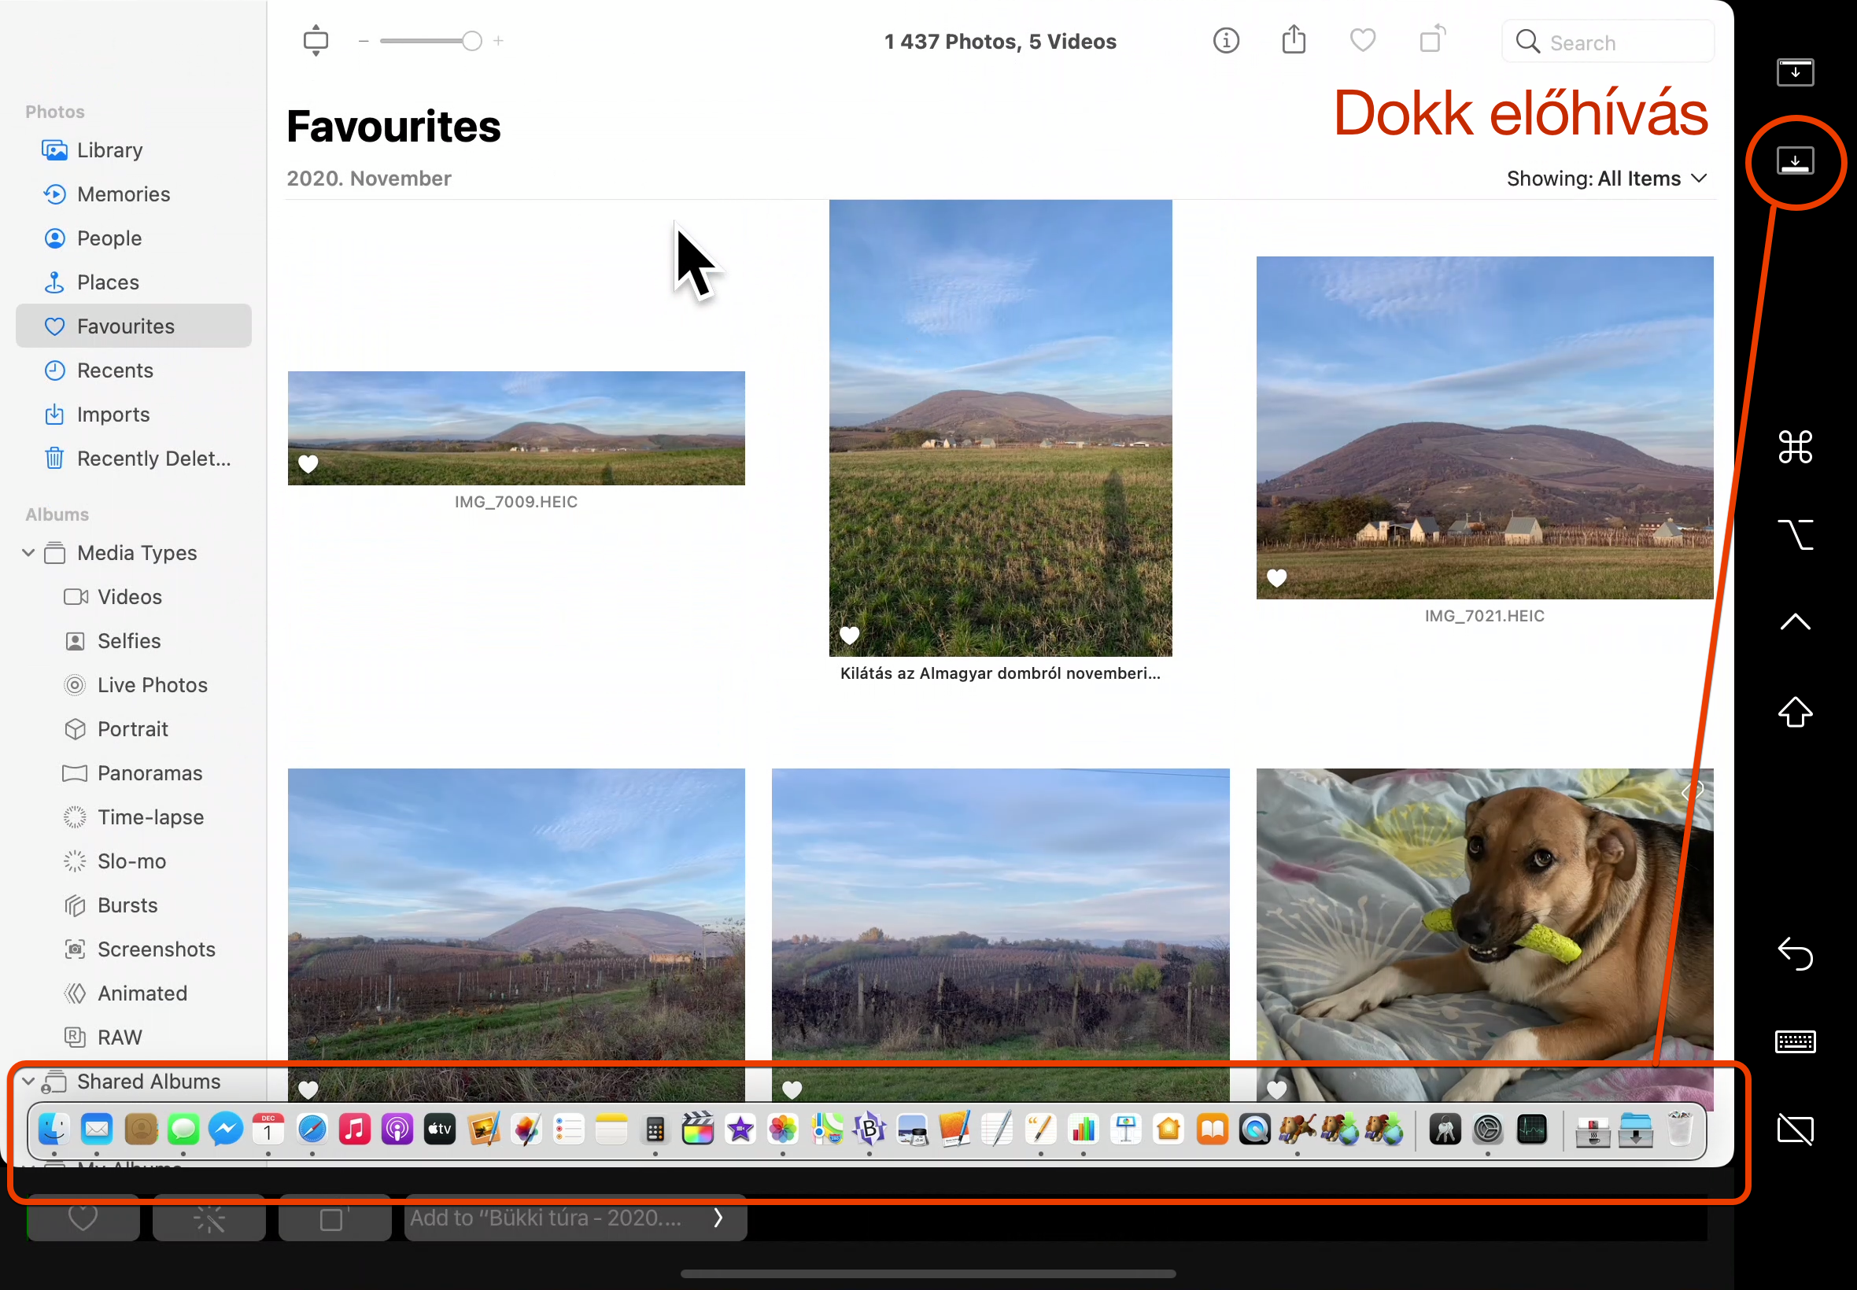This screenshot has height=1290, width=1857.
Task: Tap the Undo arrow in sidebar
Action: [1795, 954]
